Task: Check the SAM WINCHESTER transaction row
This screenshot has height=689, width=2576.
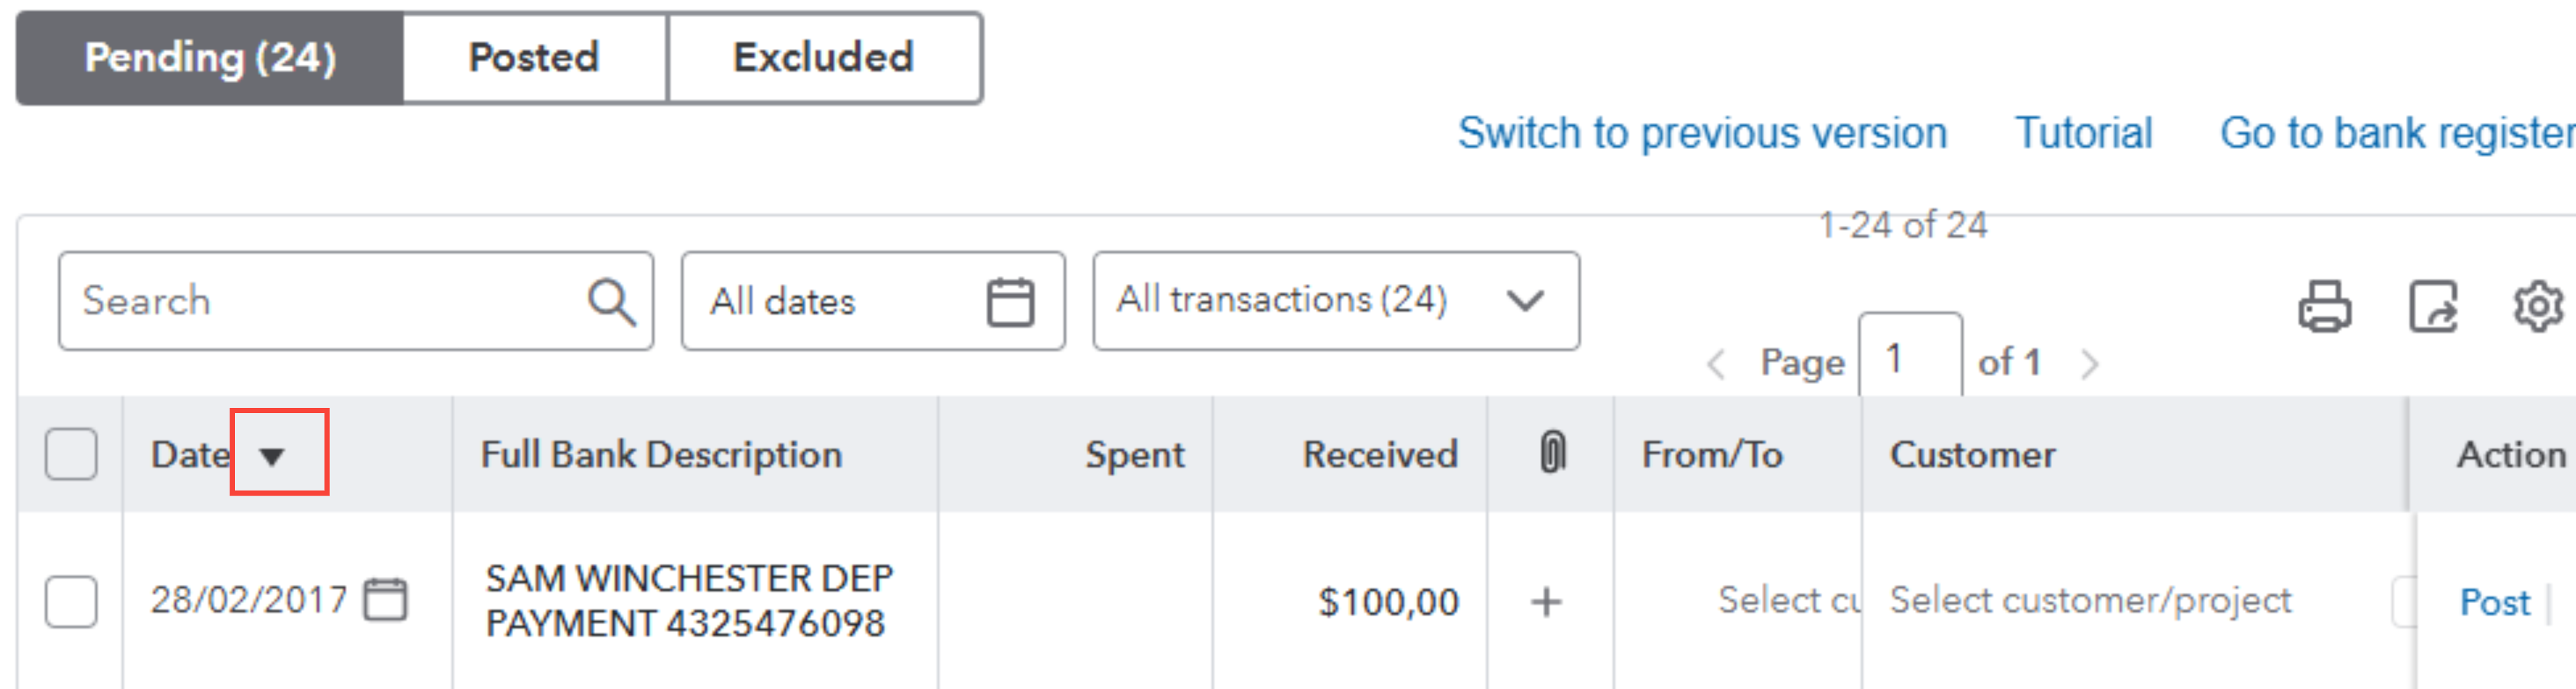Action: [x=71, y=601]
